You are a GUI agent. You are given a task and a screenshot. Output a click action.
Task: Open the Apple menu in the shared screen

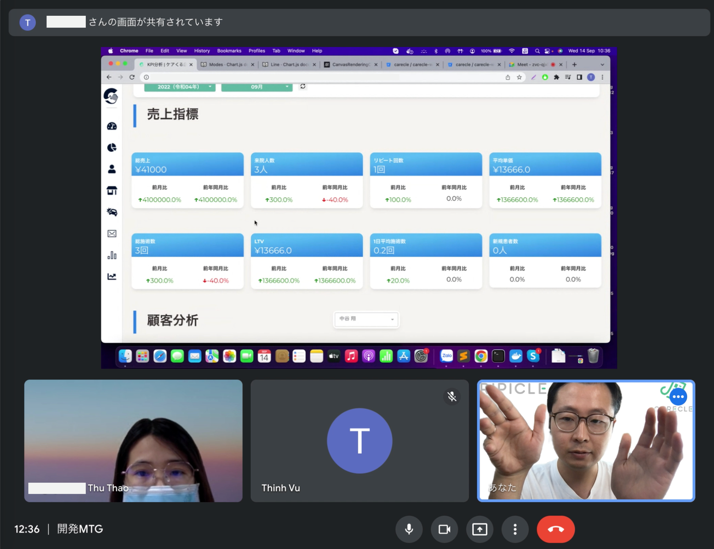tap(111, 51)
